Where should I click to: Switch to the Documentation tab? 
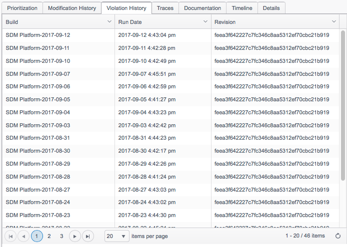click(202, 8)
